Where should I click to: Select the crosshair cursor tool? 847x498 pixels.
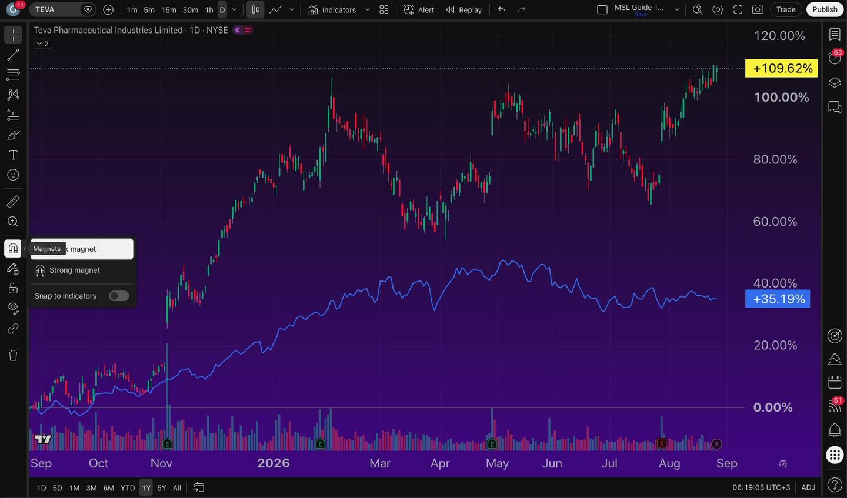tap(13, 35)
